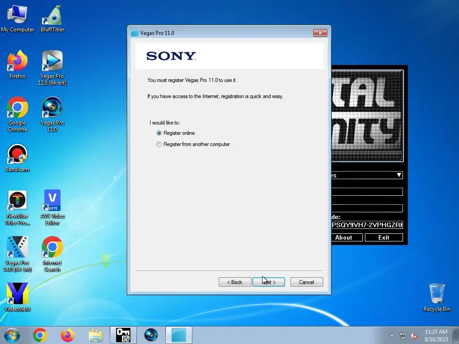Cancel the registration dialog
Screen dimensions: 459x344
click(x=307, y=282)
